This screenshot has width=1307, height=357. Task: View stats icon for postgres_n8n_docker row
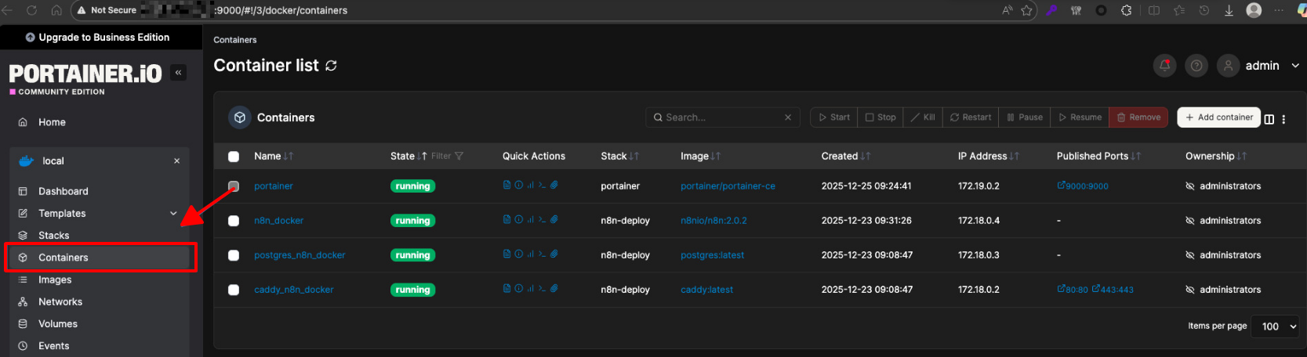pos(530,254)
